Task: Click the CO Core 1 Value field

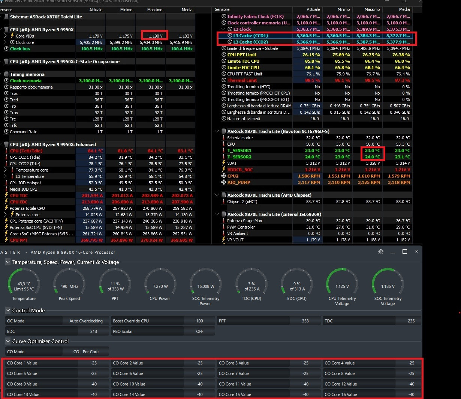Action: pos(94,363)
